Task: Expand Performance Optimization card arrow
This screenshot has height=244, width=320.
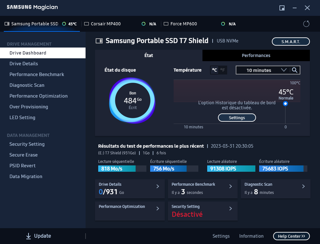Action: pyautogui.click(x=157, y=209)
